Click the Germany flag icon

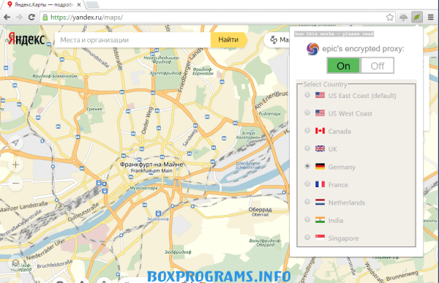320,167
